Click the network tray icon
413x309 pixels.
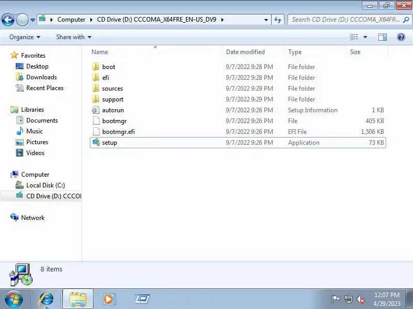click(348, 299)
